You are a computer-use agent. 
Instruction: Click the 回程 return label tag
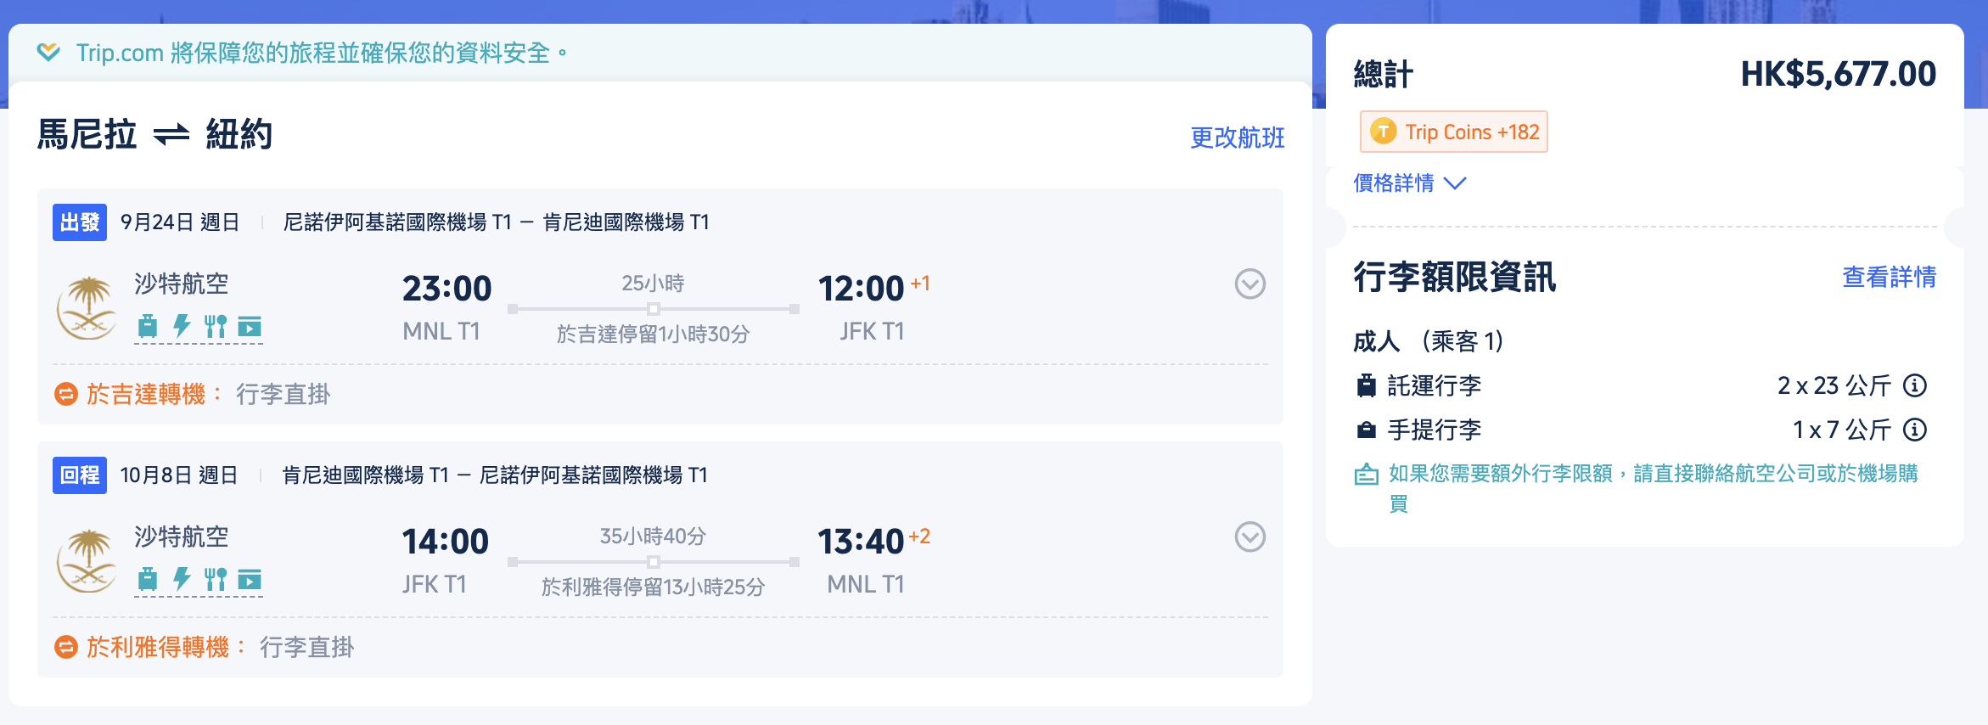[x=80, y=475]
